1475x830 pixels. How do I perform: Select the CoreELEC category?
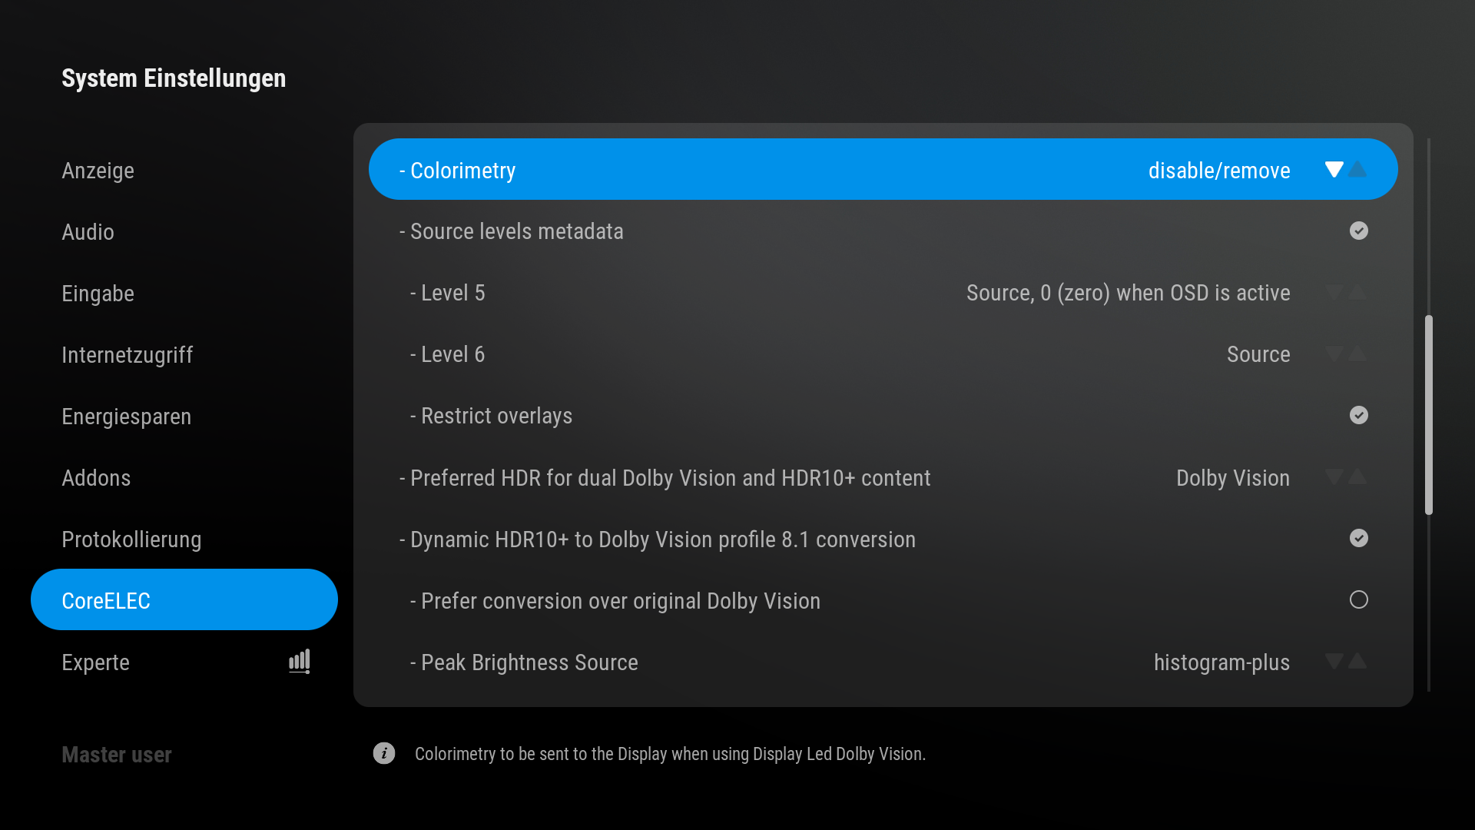[x=184, y=599]
